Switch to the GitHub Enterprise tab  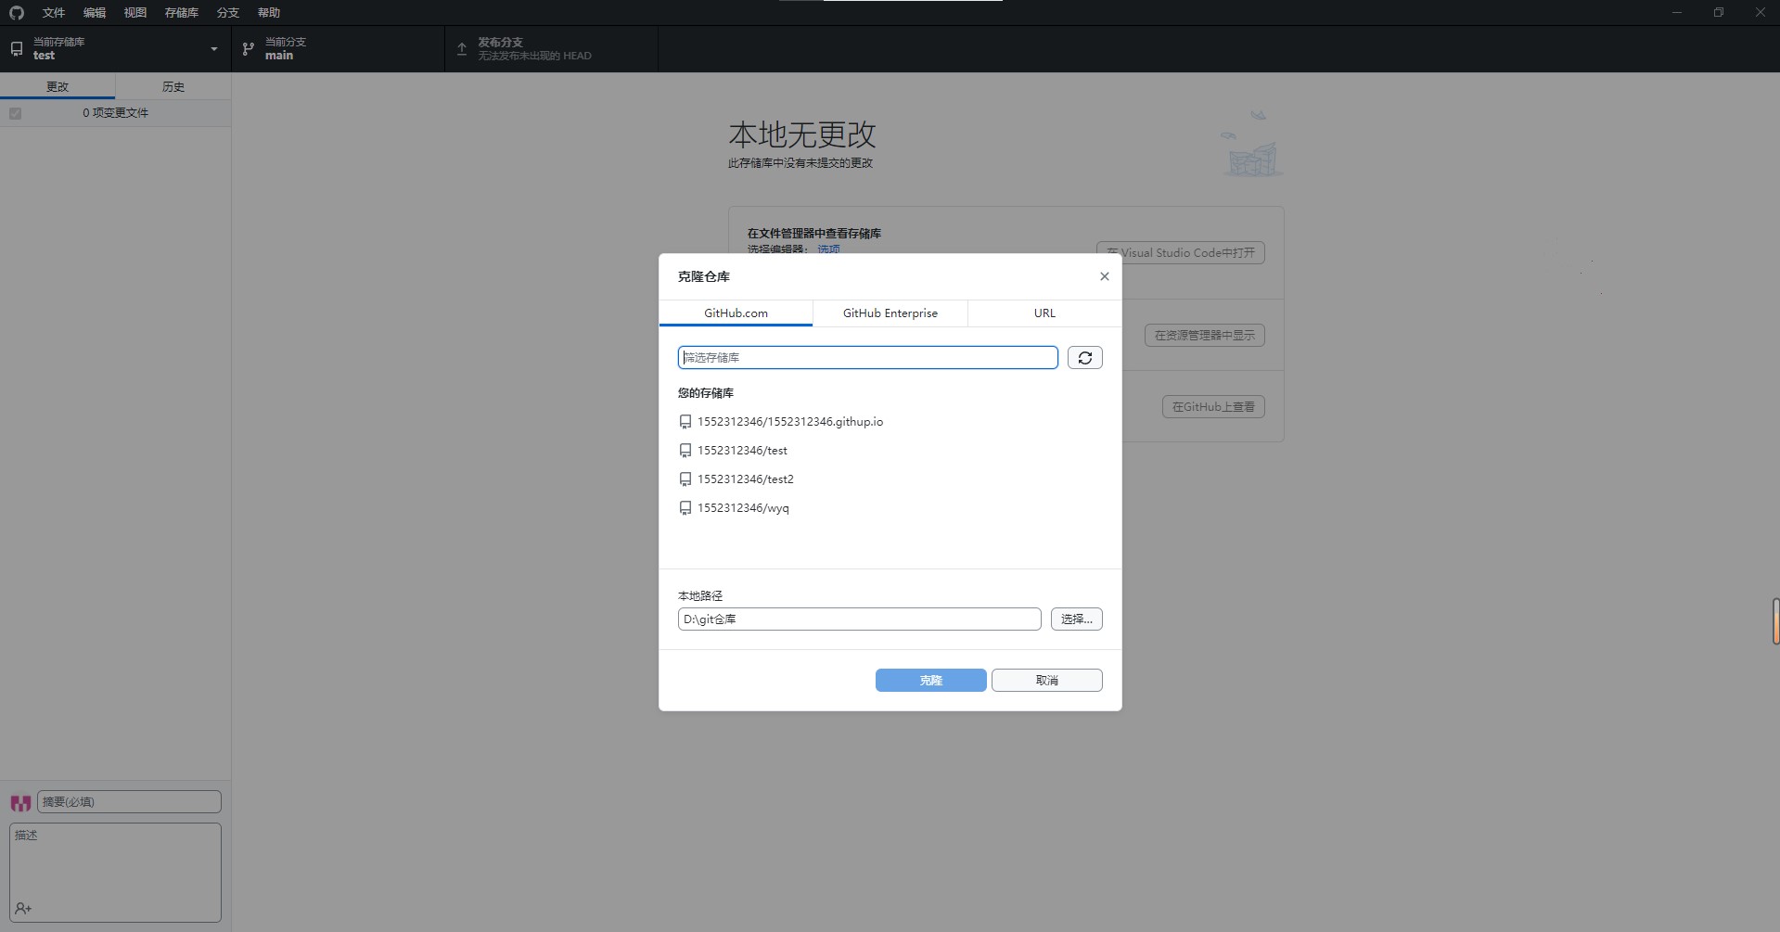(x=890, y=313)
